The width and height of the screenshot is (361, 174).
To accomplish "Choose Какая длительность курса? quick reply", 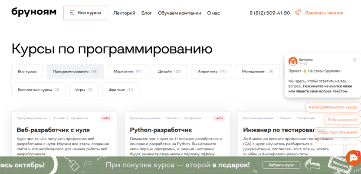I will (333, 107).
